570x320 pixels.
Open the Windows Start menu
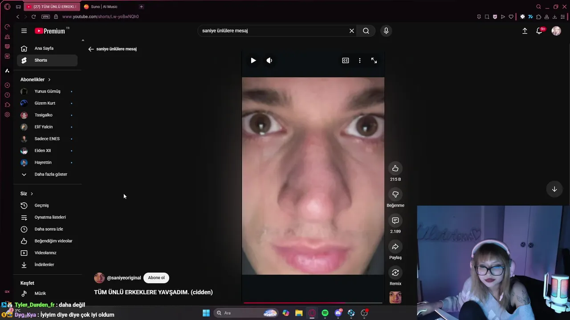tap(206, 313)
